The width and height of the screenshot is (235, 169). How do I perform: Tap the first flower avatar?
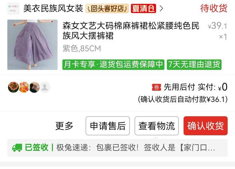click(13, 87)
